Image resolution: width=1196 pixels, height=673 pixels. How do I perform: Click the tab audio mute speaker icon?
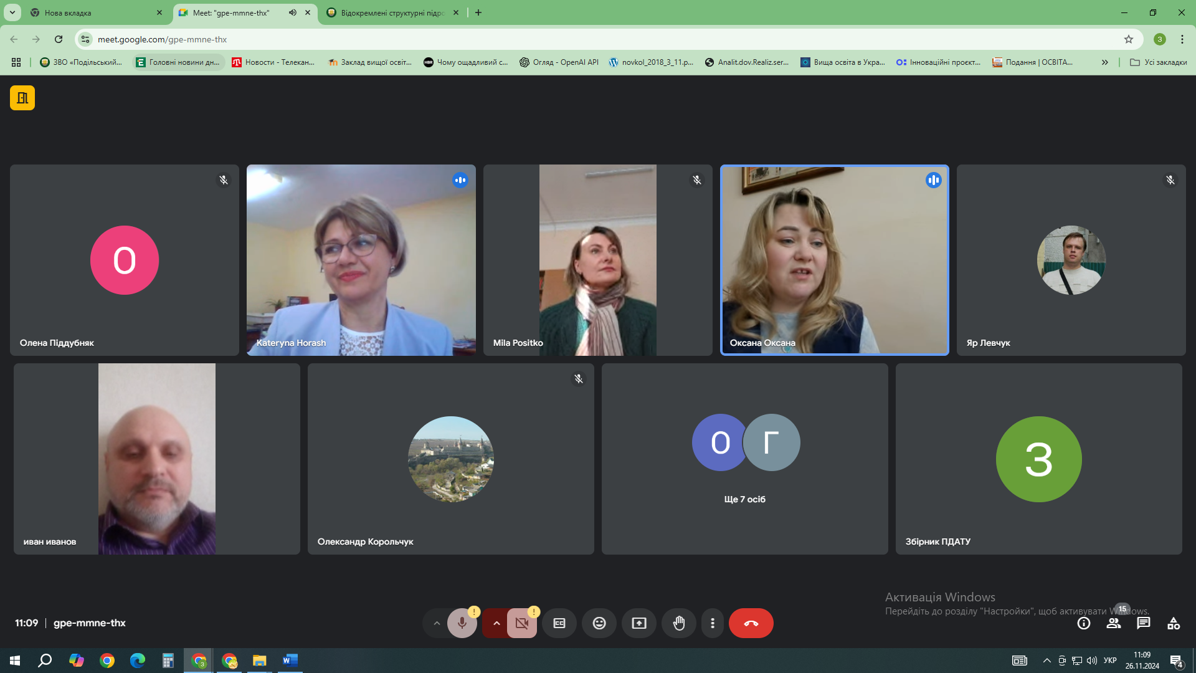292,12
